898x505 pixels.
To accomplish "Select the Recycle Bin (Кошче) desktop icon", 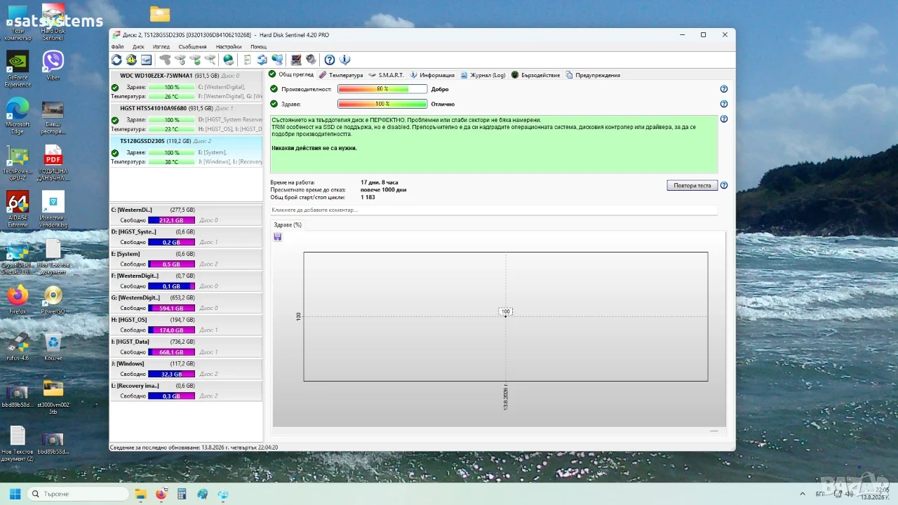I will click(53, 346).
